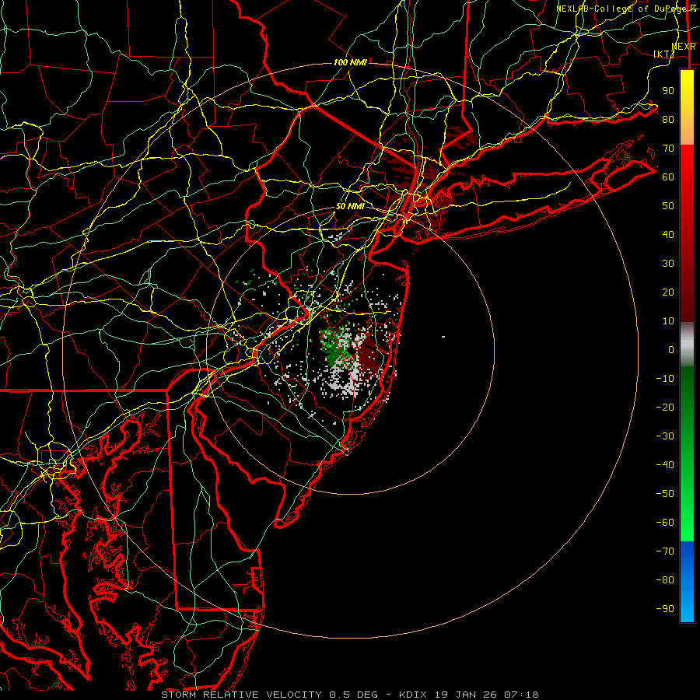Click the 80 value on velocity scale
The height and width of the screenshot is (700, 700).
pyautogui.click(x=668, y=120)
